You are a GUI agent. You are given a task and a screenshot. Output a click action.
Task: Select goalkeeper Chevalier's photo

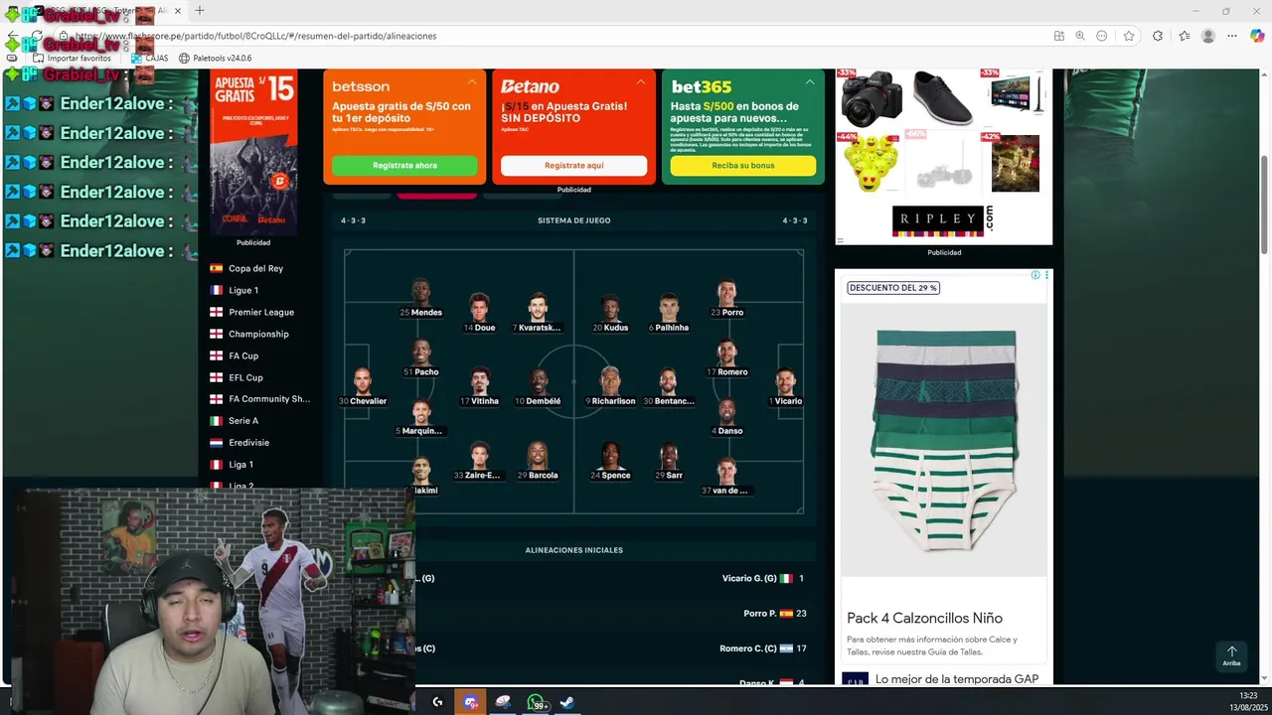(363, 381)
